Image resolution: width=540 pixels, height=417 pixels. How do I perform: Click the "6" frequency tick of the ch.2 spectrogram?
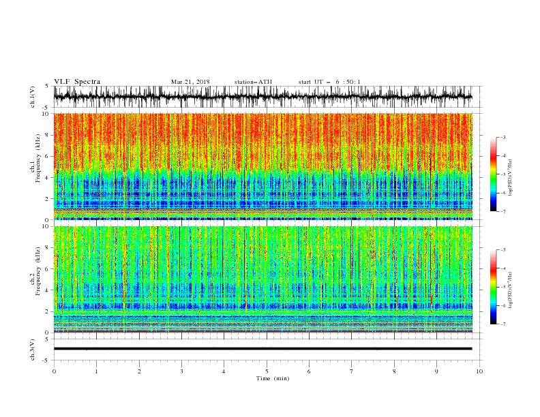point(47,269)
